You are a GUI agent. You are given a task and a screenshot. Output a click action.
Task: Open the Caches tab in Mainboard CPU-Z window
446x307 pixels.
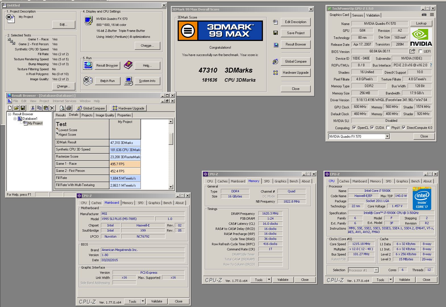(96, 203)
